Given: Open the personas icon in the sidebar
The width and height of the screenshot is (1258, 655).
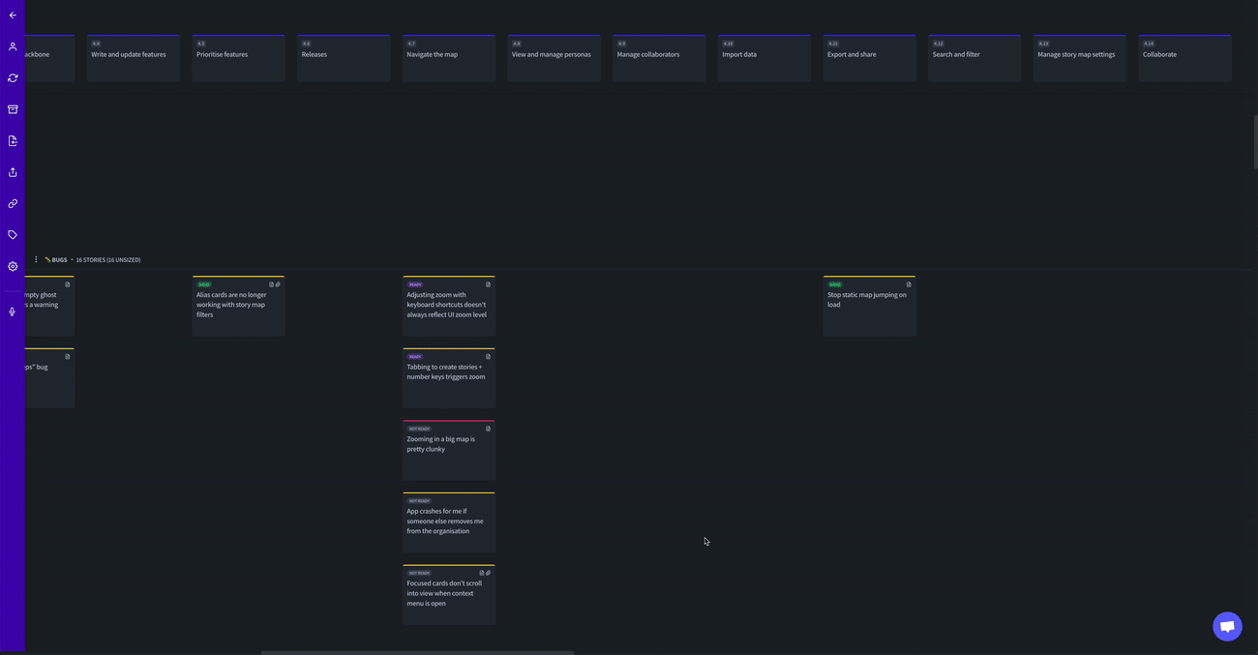Looking at the screenshot, I should tap(13, 46).
